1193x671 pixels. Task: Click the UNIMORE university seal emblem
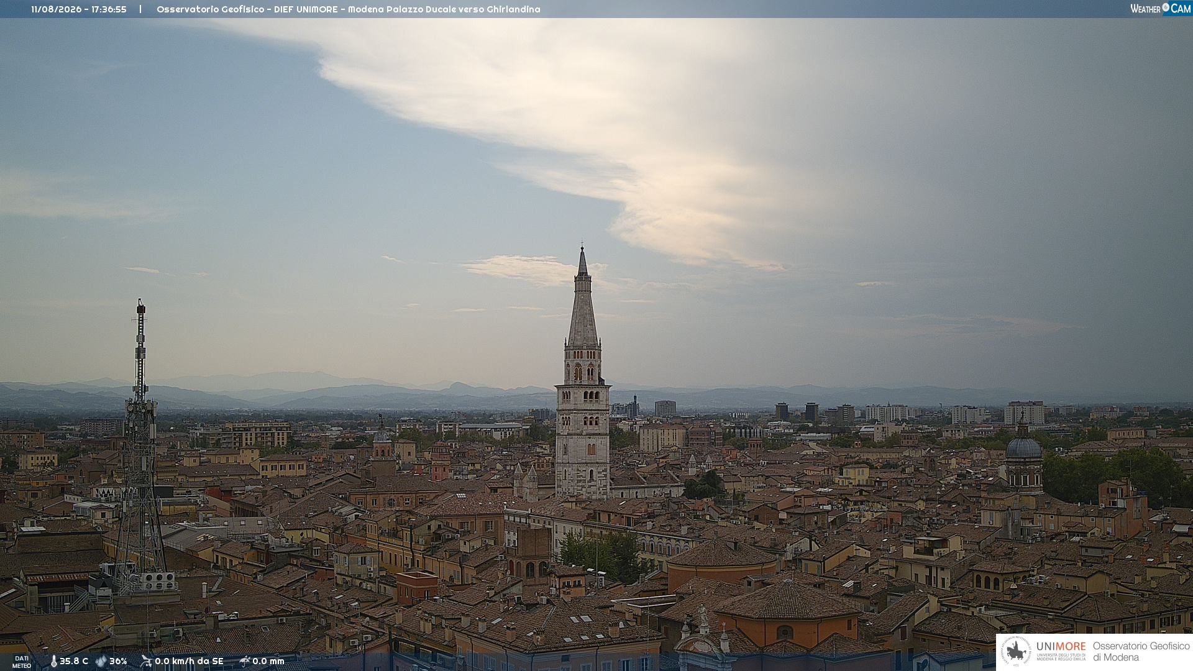1016,651
